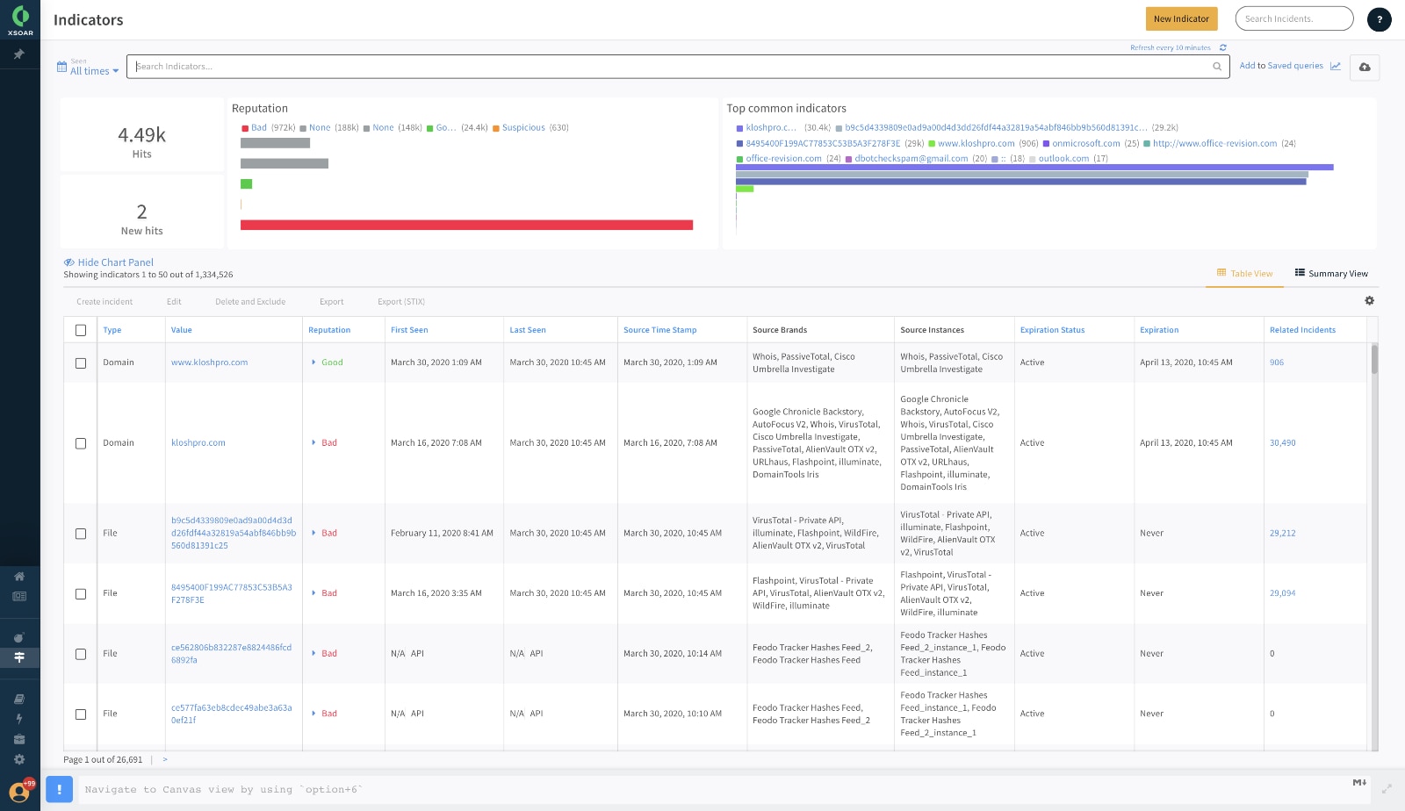Click the lightning bolt Automation sidebar icon
The image size is (1405, 811).
coord(19,719)
